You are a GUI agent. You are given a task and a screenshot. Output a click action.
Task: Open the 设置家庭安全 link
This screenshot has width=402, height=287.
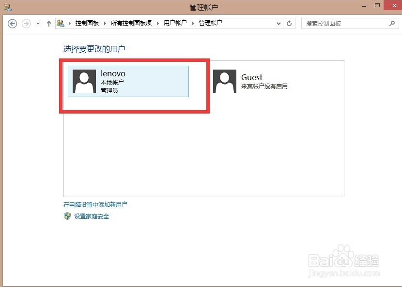coord(92,216)
